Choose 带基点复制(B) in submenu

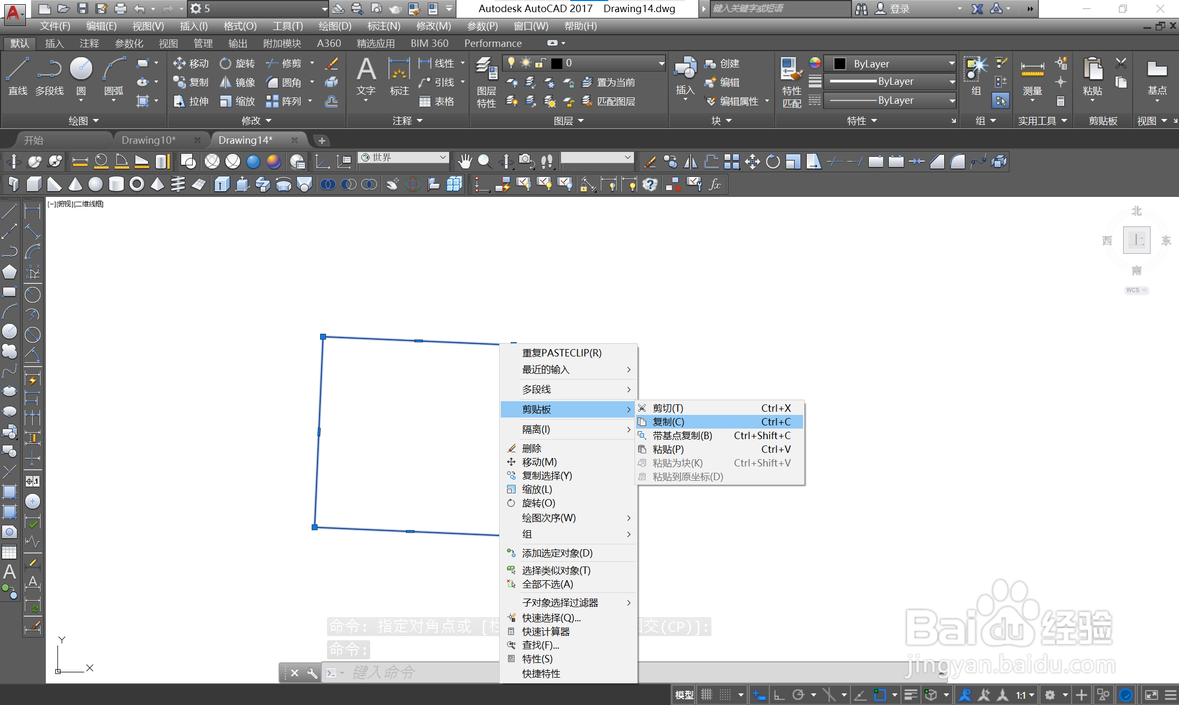[x=720, y=435]
